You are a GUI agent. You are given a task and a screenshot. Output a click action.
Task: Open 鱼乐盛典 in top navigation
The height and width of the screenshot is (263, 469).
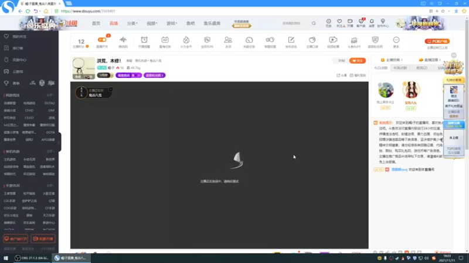point(212,23)
